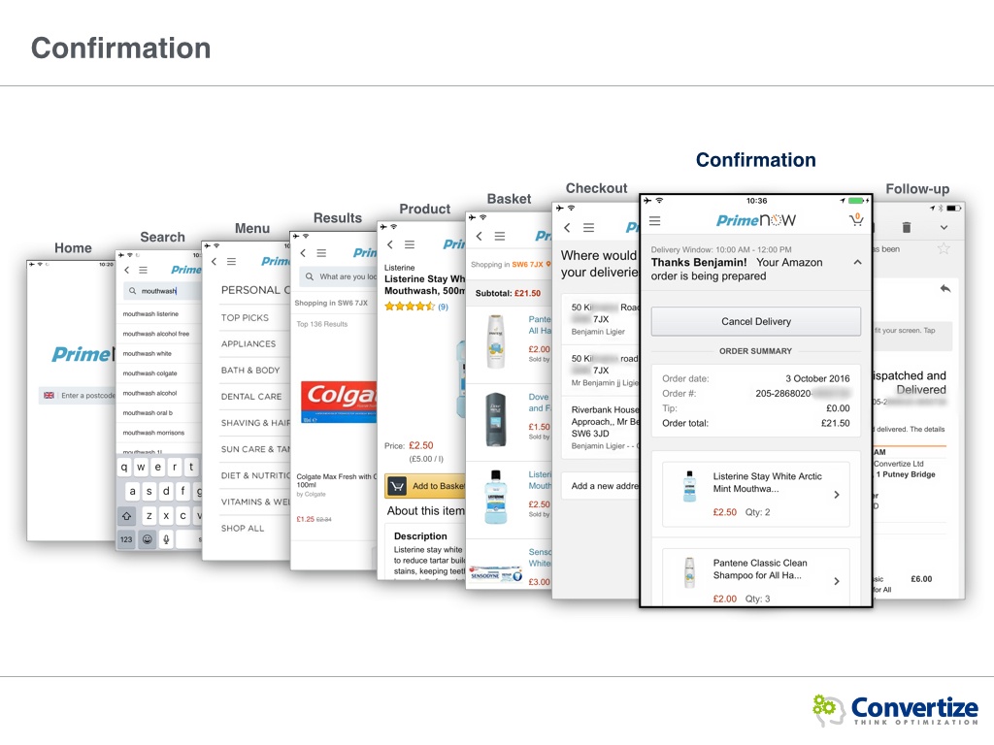This screenshot has width=994, height=745.
Task: Tap the PrimeNow logo on Confirmation screen
Action: pyautogui.click(x=755, y=220)
